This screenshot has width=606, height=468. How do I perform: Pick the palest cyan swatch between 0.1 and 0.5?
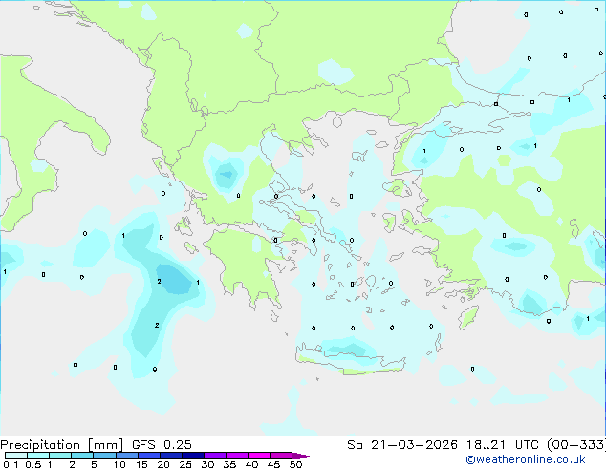16,456
